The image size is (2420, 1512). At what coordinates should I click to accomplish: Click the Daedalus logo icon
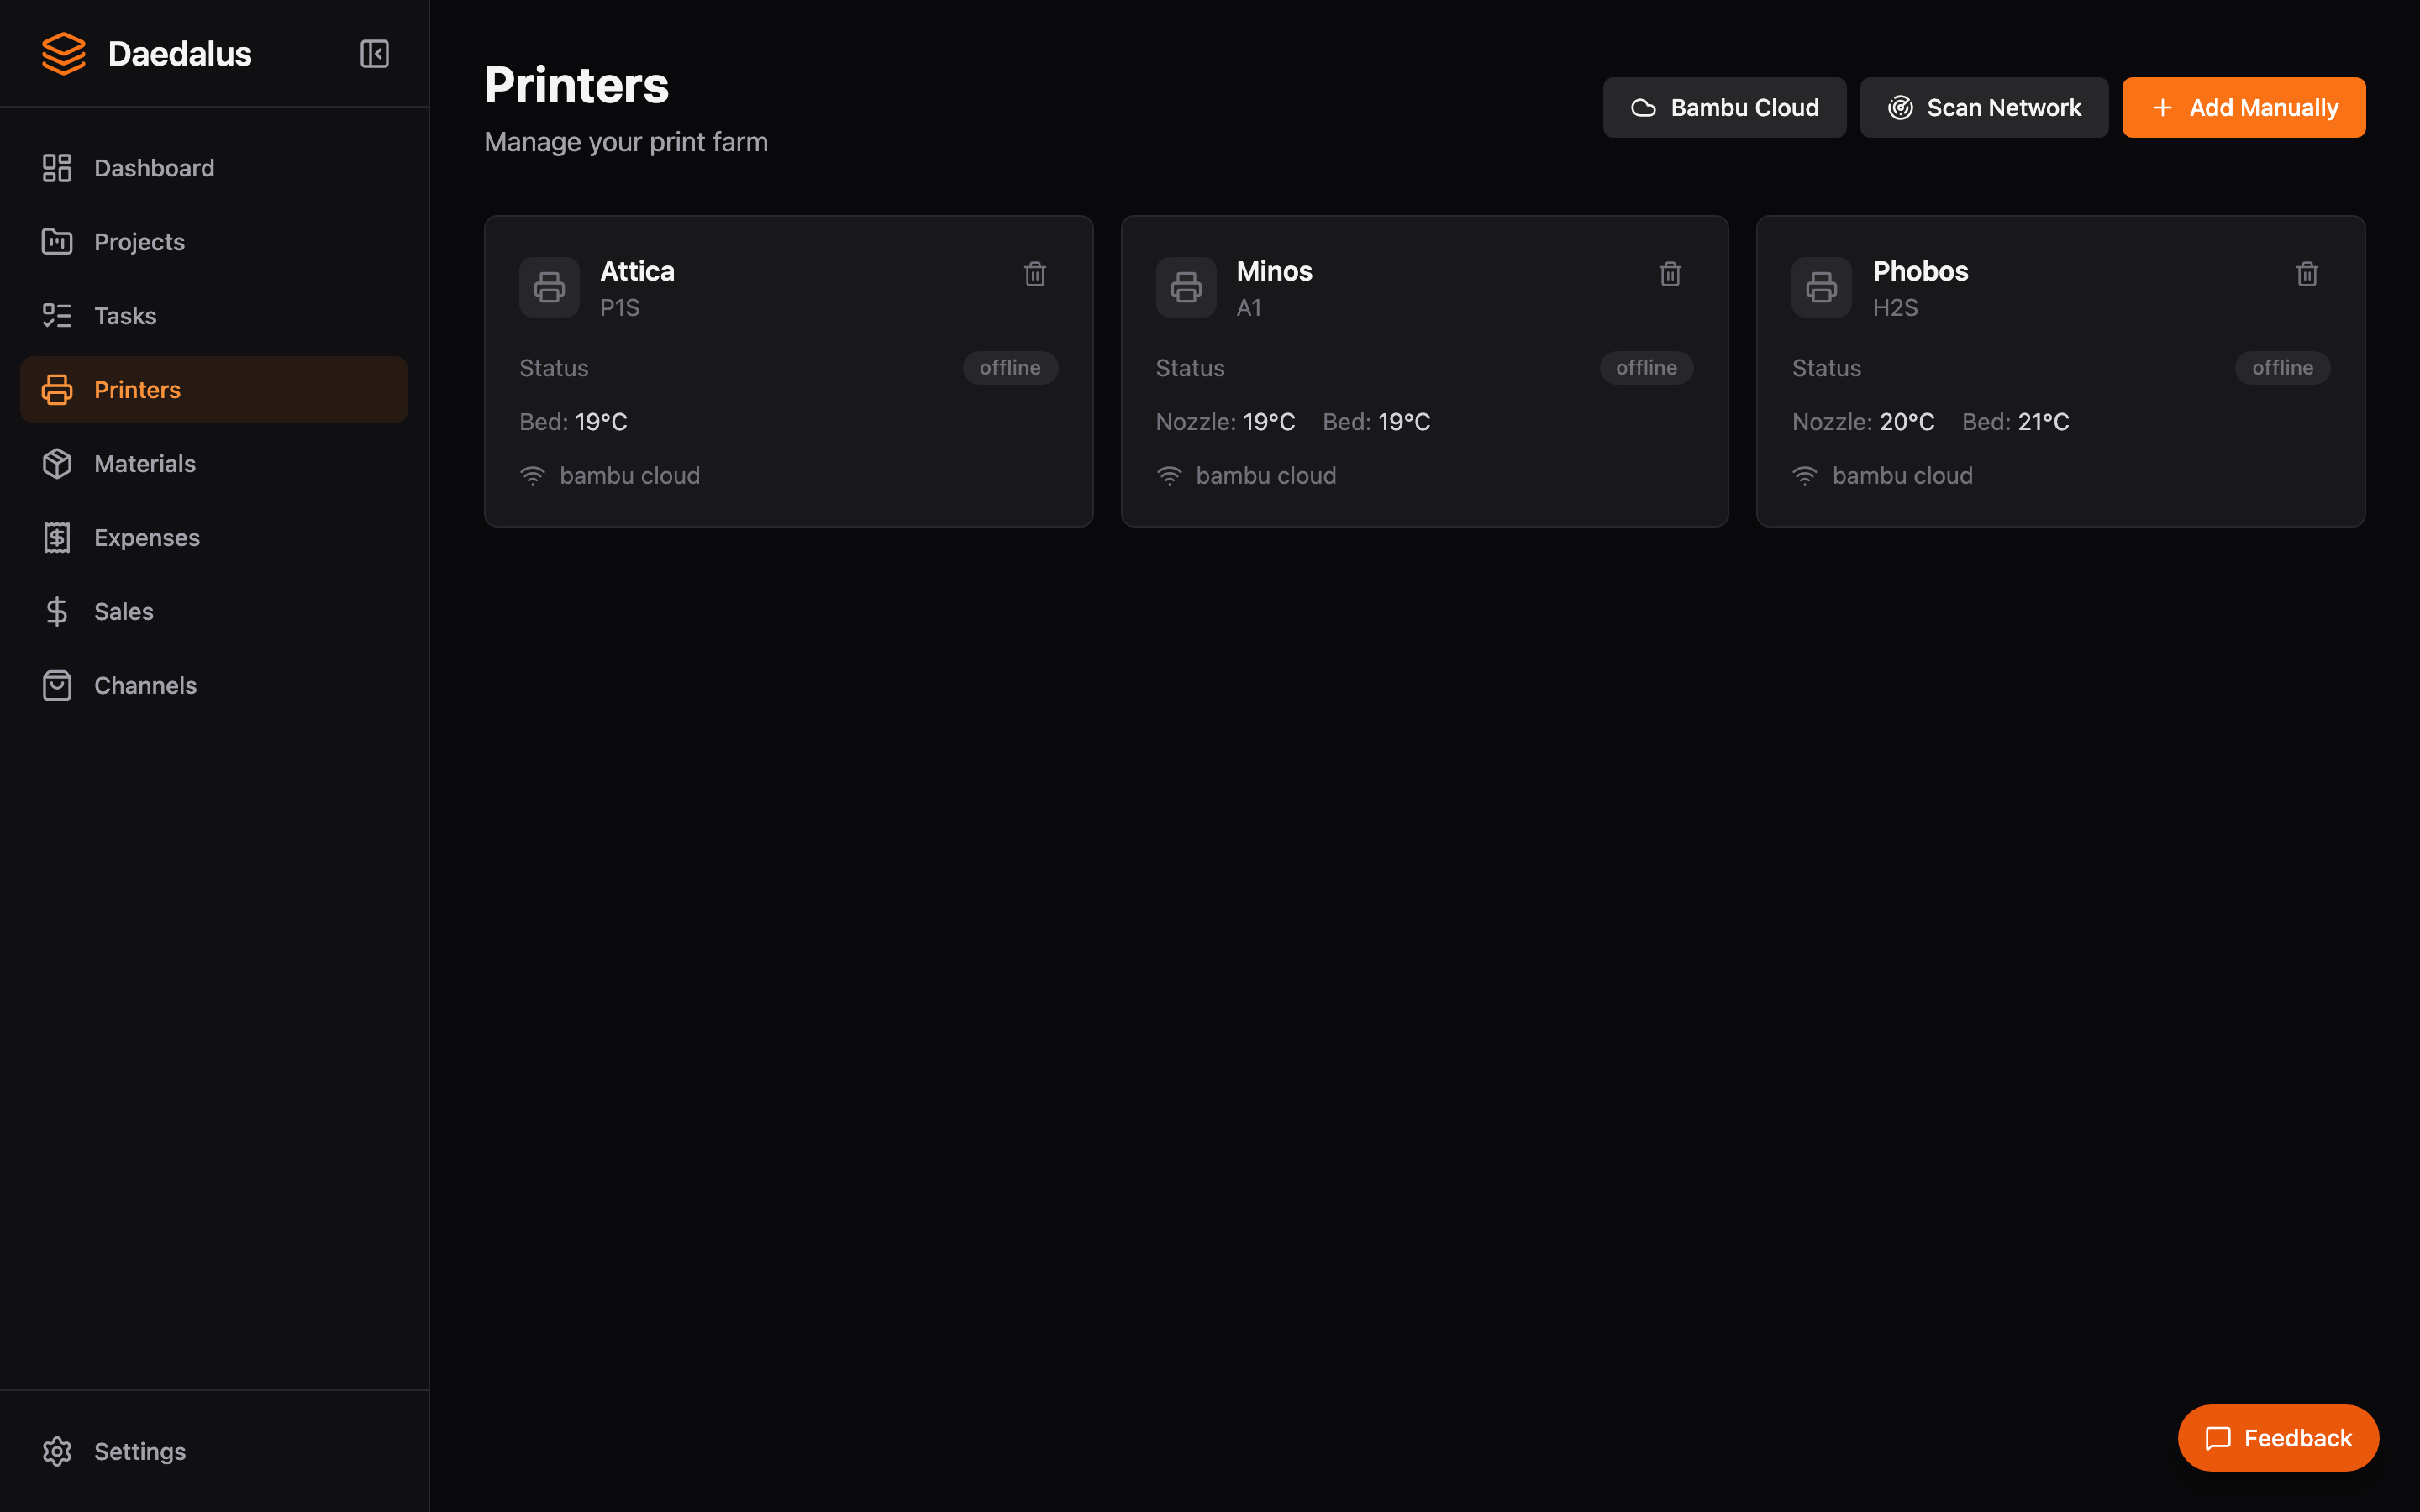64,54
